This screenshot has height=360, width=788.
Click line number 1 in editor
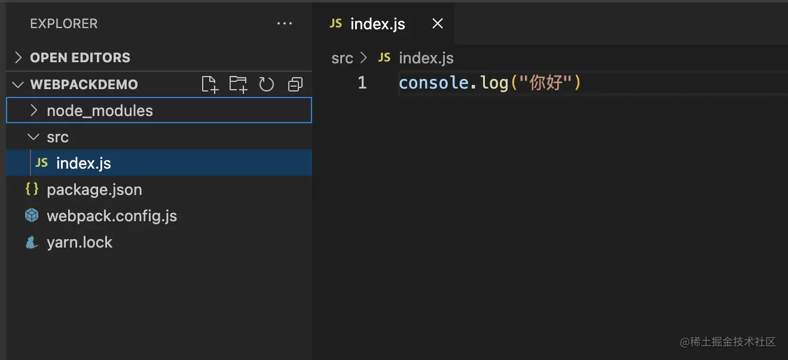click(x=362, y=83)
